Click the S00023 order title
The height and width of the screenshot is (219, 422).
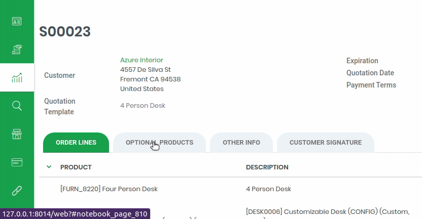(x=65, y=31)
